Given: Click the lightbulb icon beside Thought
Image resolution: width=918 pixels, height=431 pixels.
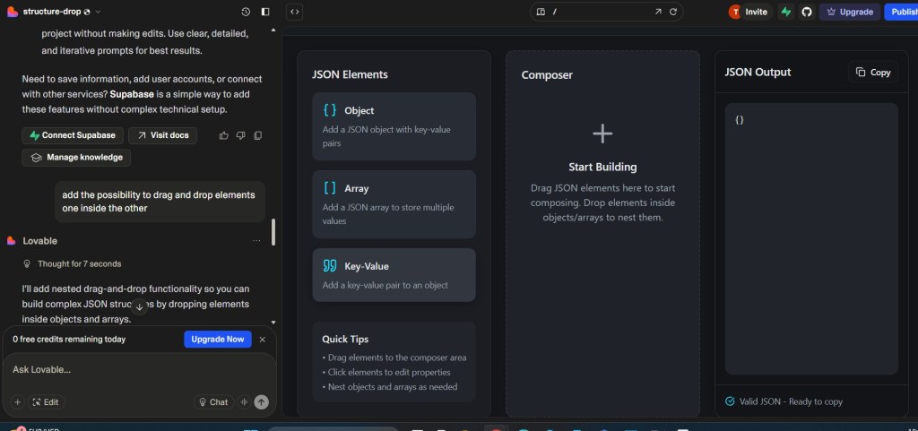Looking at the screenshot, I should 26,263.
